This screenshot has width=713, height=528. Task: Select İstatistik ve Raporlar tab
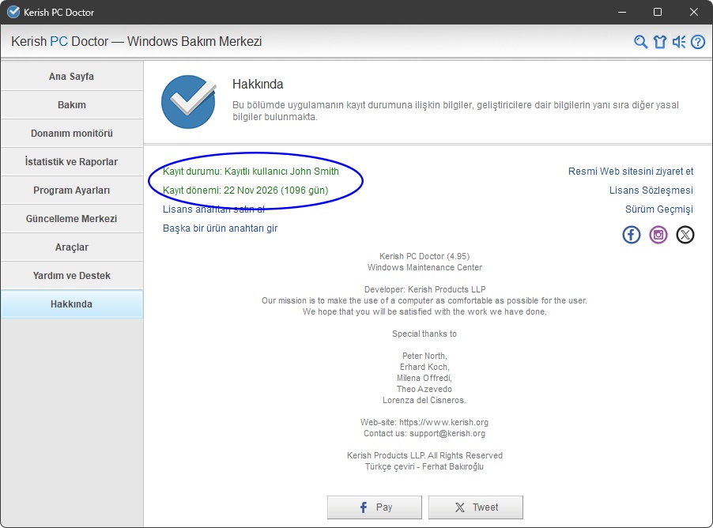pyautogui.click(x=72, y=162)
